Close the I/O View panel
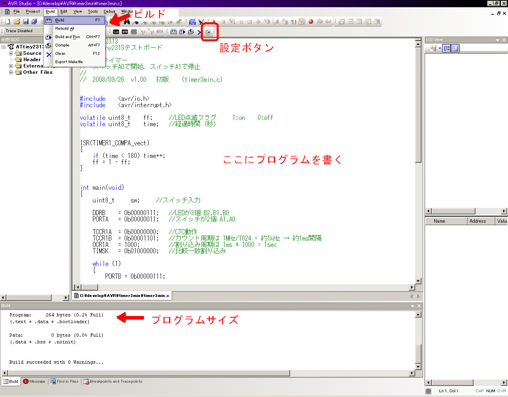This screenshot has width=508, height=397. click(504, 40)
